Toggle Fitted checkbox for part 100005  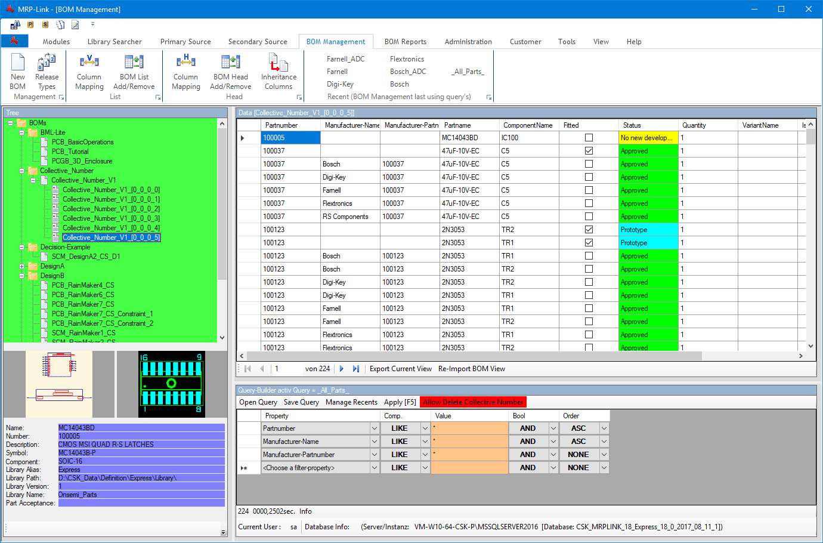point(589,138)
